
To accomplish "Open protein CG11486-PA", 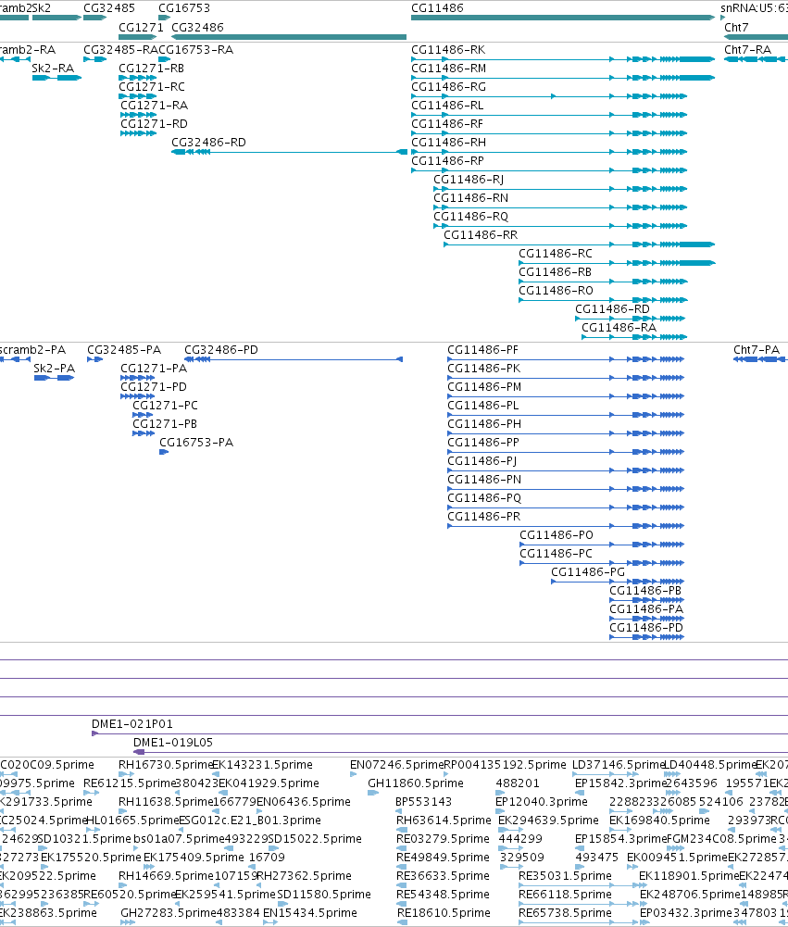I will pyautogui.click(x=646, y=609).
